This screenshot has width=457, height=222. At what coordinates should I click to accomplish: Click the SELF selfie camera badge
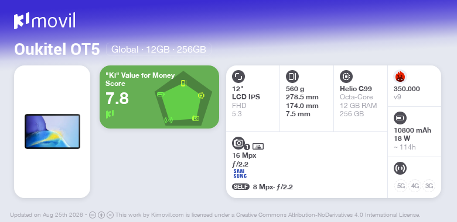tap(241, 187)
